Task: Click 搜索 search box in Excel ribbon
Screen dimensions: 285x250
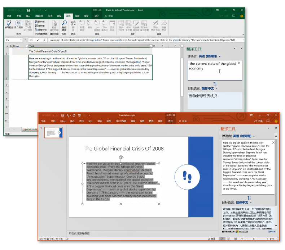Action: point(109,16)
